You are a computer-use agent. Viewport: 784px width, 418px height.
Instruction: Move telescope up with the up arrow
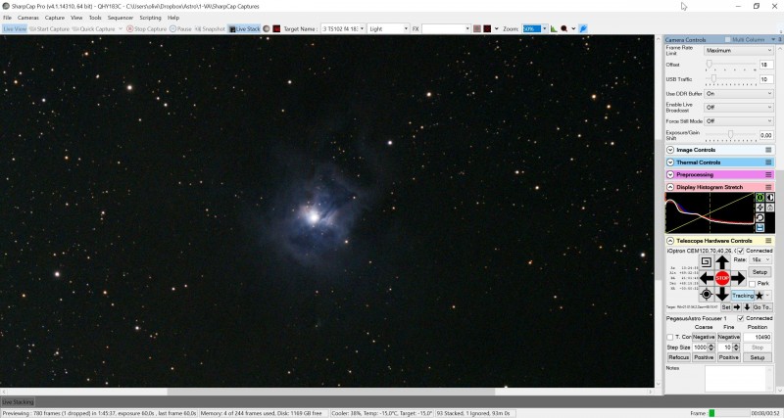click(x=722, y=261)
